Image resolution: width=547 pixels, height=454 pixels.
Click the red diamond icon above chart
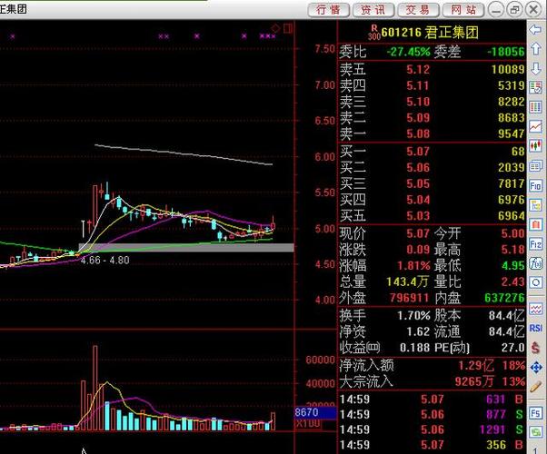(275, 28)
